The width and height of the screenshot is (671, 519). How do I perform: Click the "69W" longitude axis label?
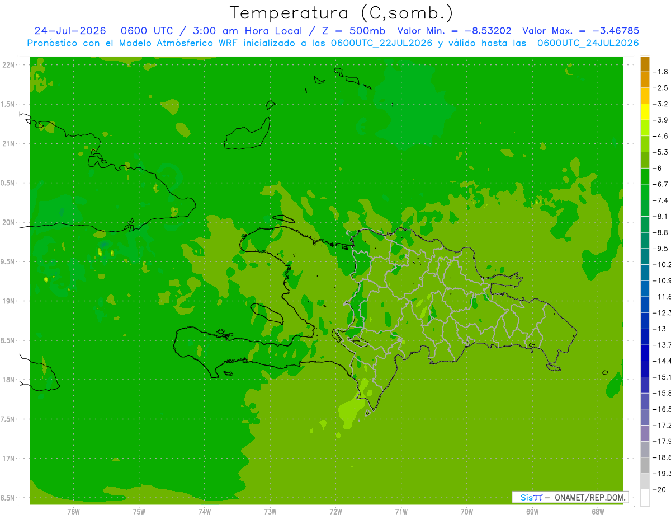point(532,512)
